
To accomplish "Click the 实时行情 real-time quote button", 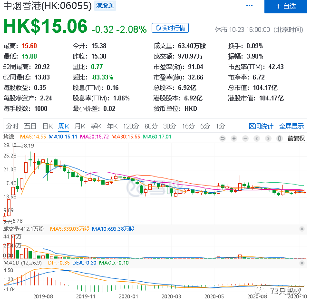I will 170,28.
